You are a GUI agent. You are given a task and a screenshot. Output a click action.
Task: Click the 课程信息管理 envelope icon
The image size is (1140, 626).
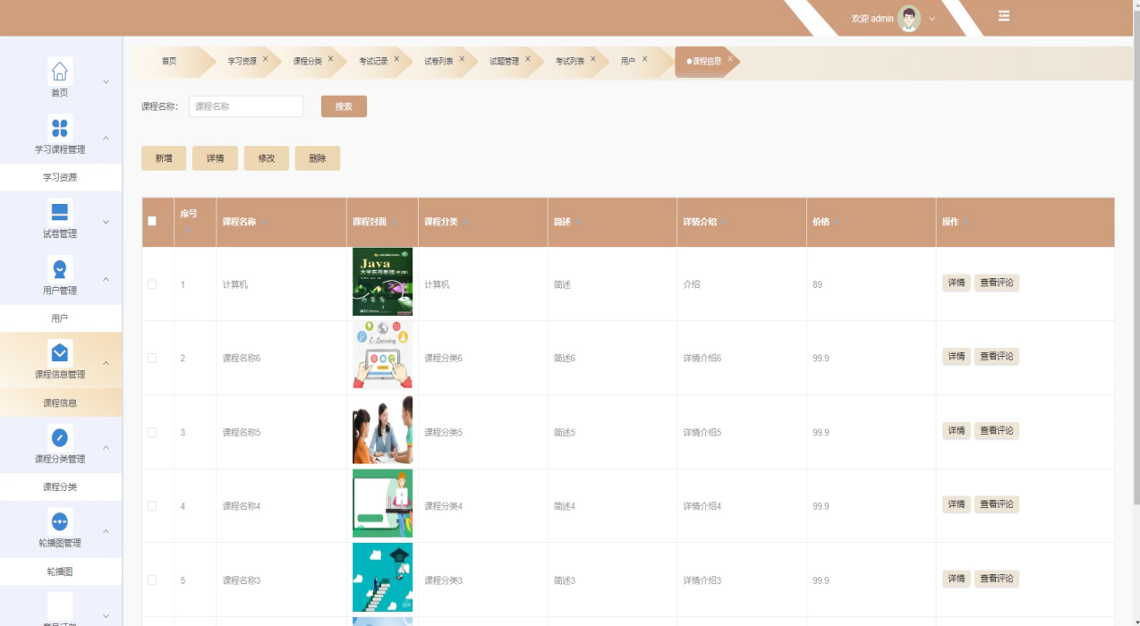tap(59, 352)
